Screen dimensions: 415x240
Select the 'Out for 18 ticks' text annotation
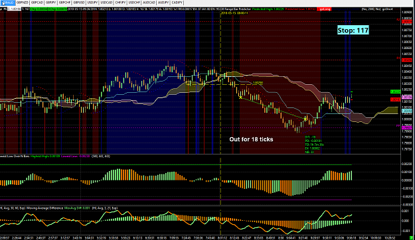tap(251, 139)
